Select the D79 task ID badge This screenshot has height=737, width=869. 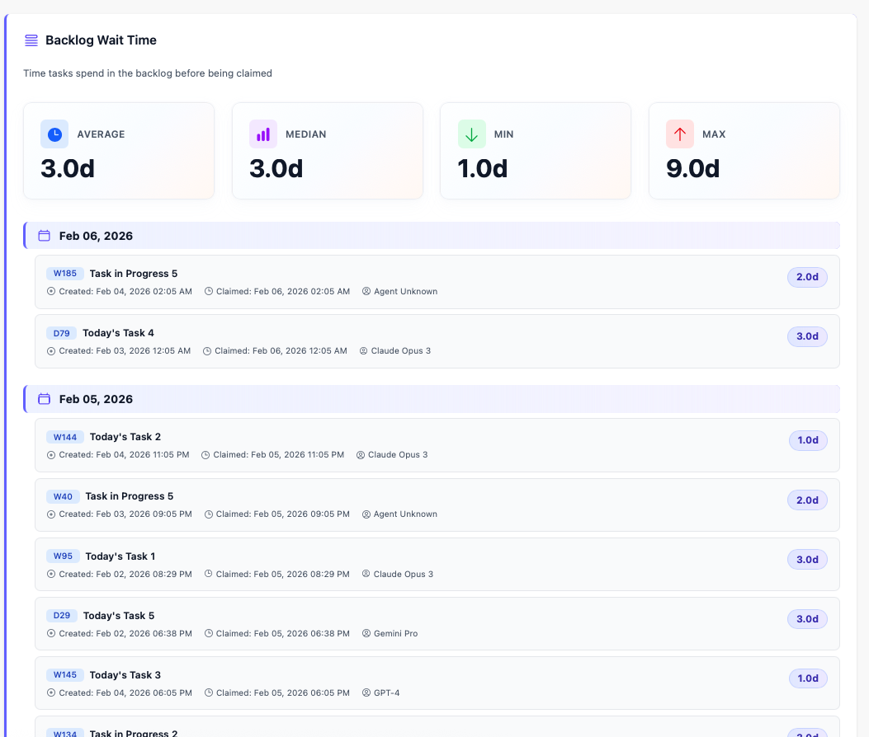click(x=62, y=333)
